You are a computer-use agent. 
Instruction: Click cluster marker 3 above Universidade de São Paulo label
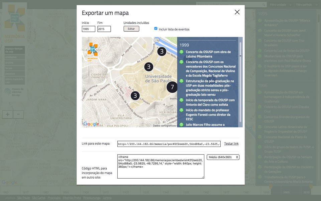click(148, 67)
